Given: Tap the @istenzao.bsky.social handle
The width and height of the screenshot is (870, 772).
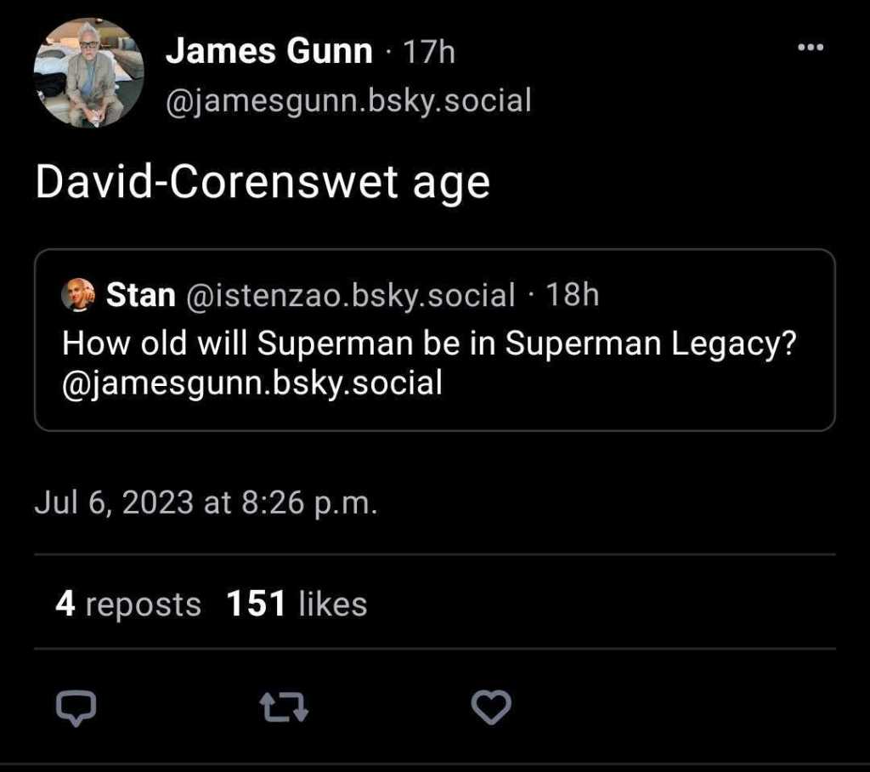Looking at the screenshot, I should 349,295.
